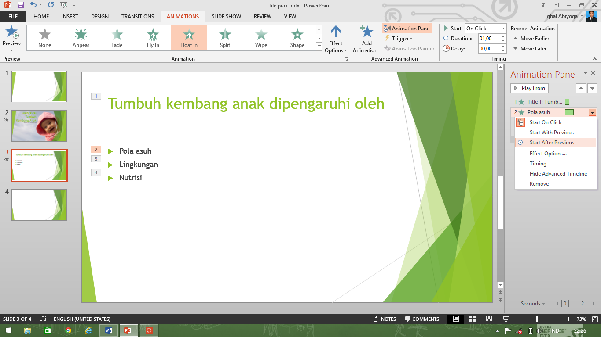Open the Seconds zoom dropdown
The height and width of the screenshot is (337, 601).
pyautogui.click(x=533, y=303)
